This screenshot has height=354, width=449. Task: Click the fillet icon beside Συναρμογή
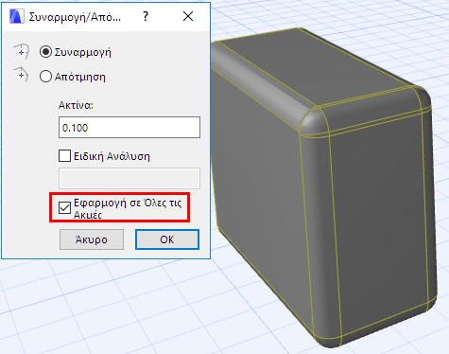(22, 52)
